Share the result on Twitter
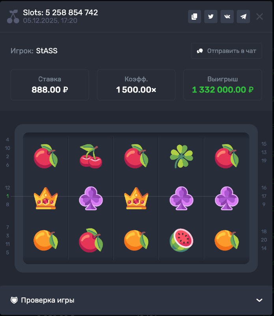274x316 pixels. 211,17
